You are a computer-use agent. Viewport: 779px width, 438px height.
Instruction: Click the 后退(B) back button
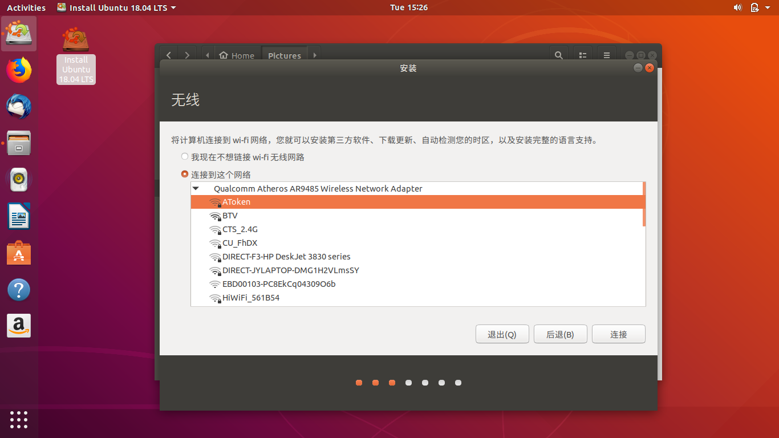(561, 334)
